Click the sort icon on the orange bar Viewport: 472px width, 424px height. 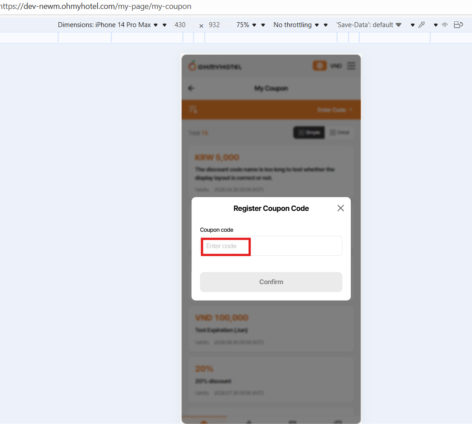(193, 110)
